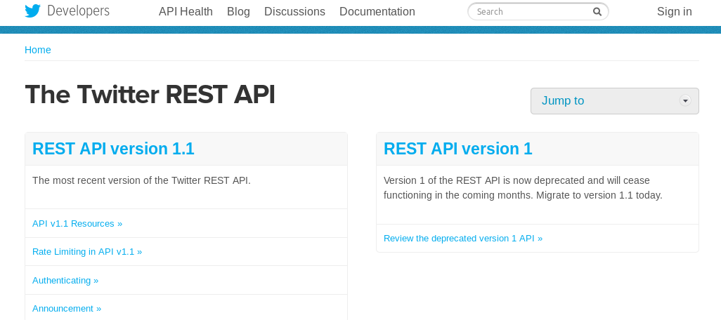Open Discussions in the top navigation
Viewport: 721px width, 320px height.
click(x=294, y=11)
